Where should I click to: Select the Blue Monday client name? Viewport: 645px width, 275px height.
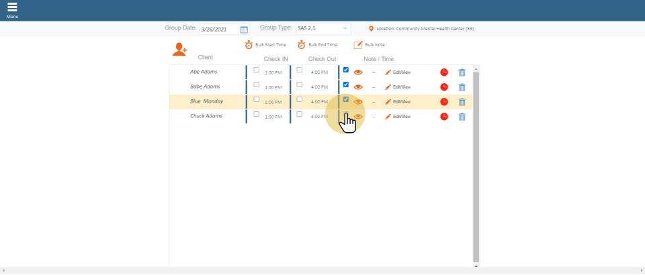point(206,101)
